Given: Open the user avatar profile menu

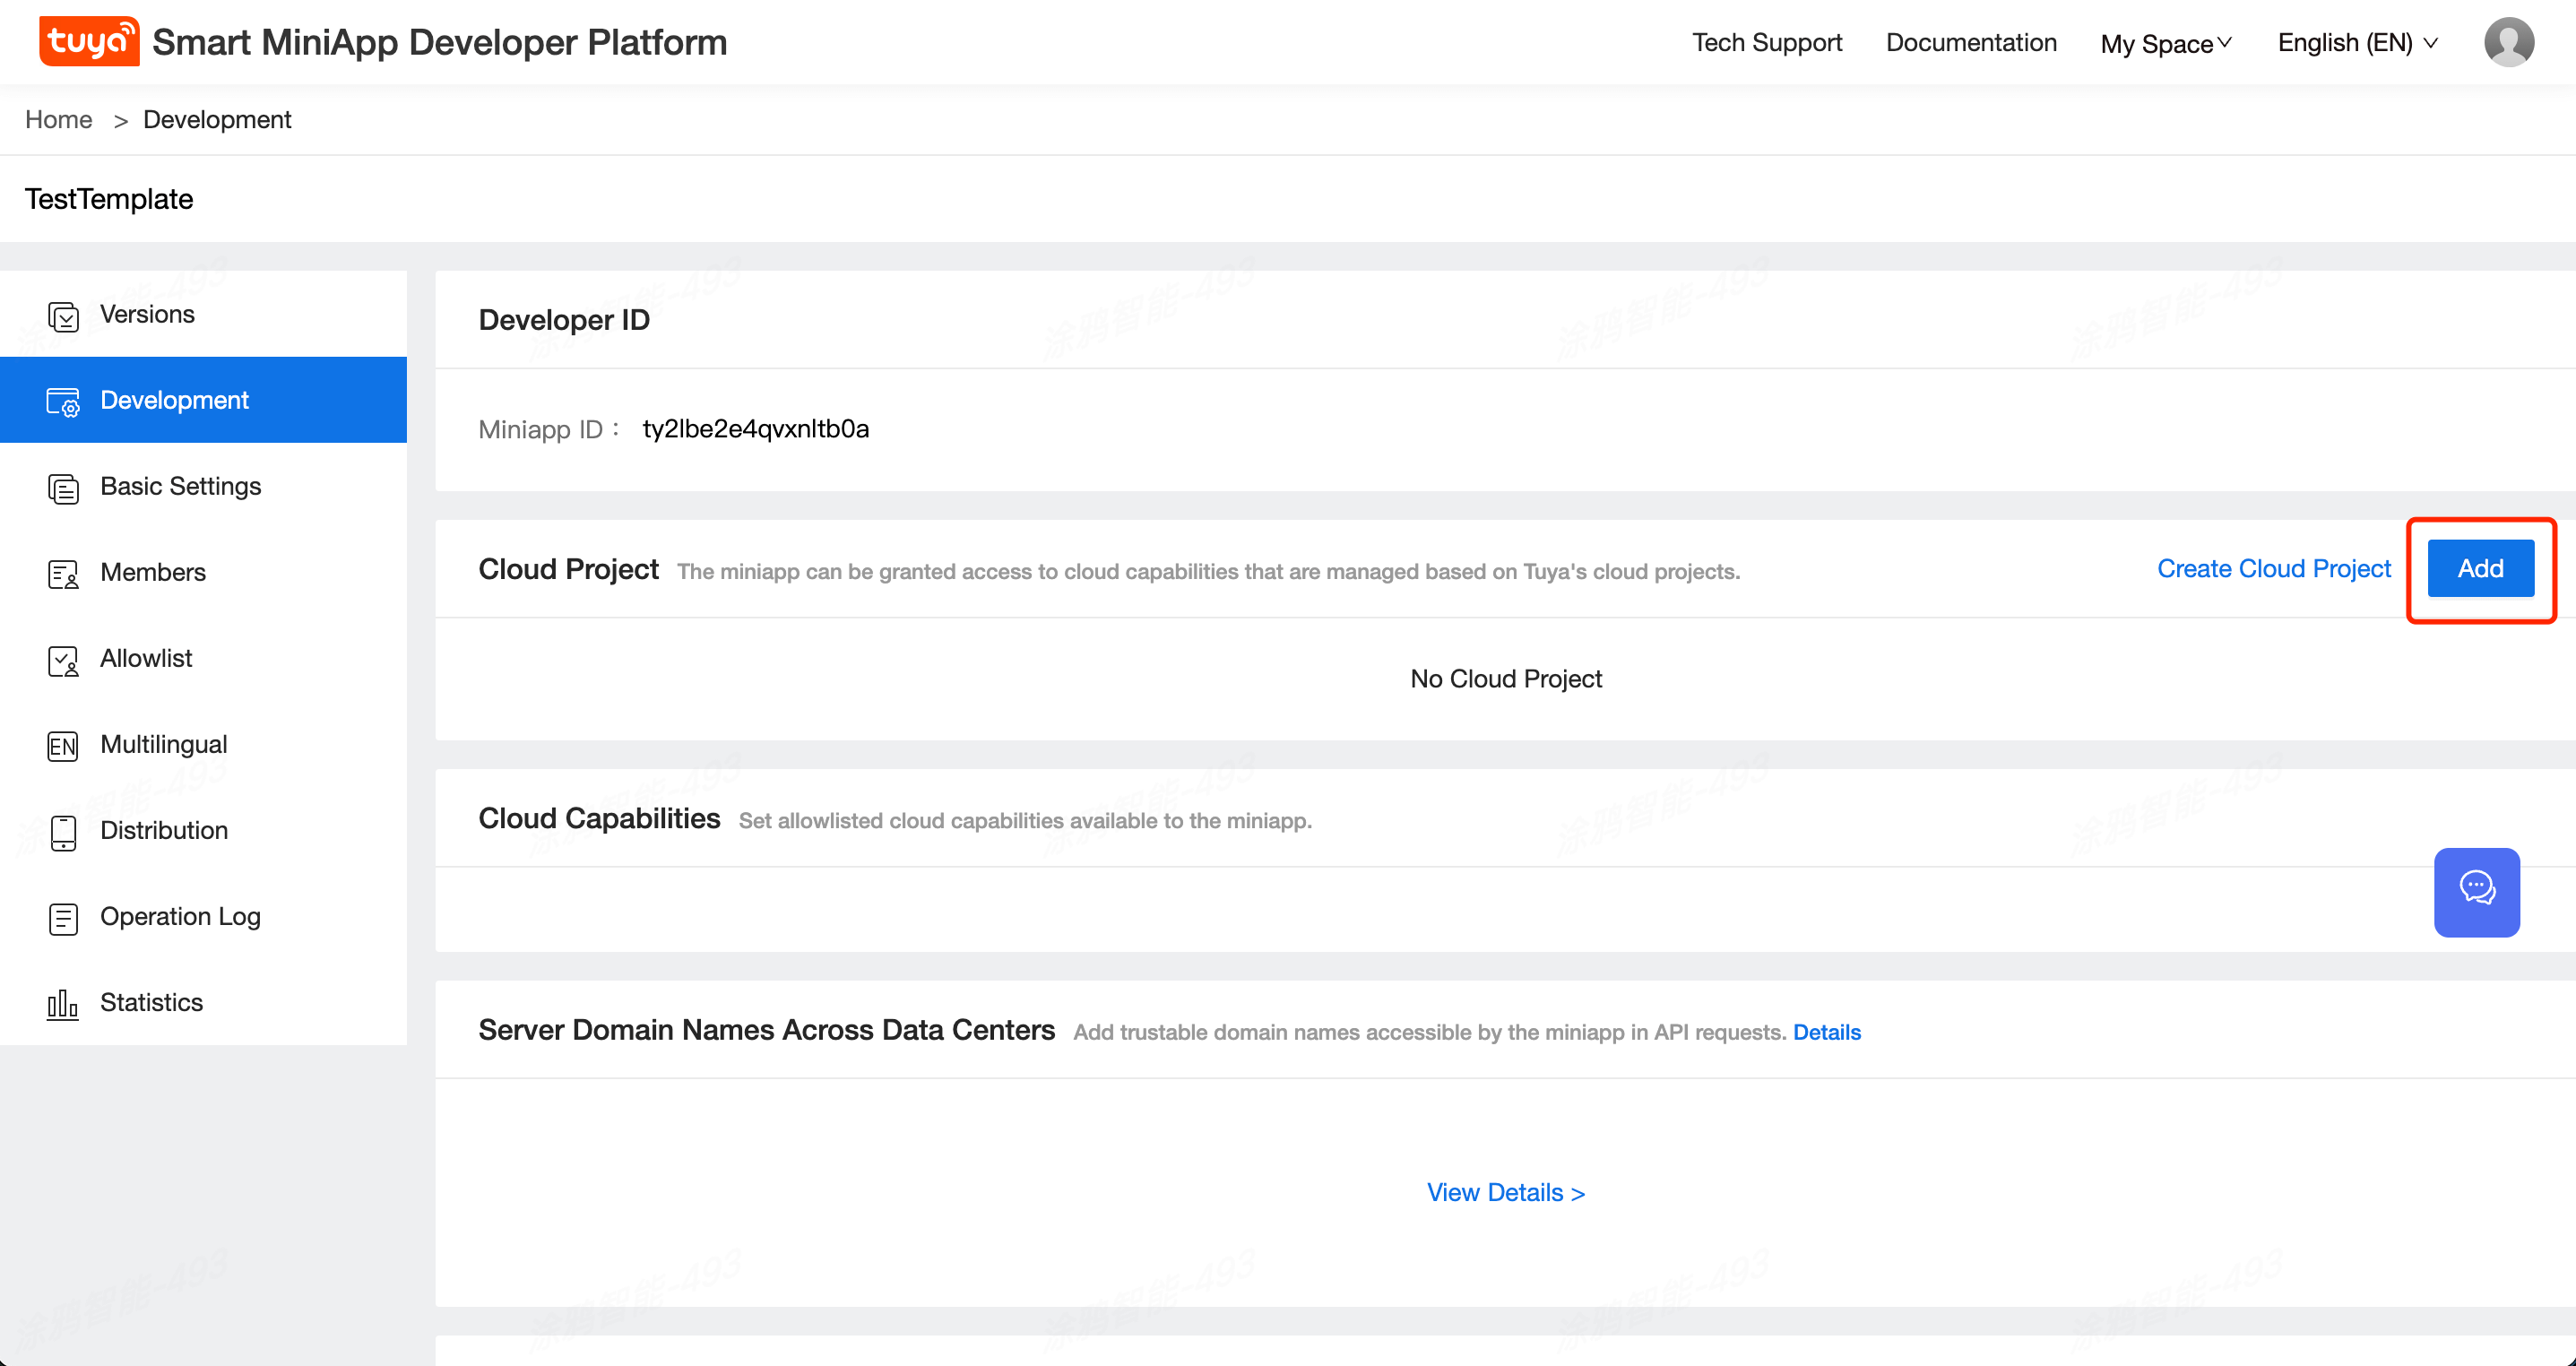Looking at the screenshot, I should pyautogui.click(x=2508, y=42).
